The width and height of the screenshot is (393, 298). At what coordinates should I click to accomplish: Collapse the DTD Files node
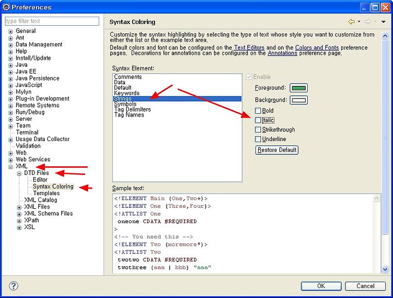[x=19, y=174]
